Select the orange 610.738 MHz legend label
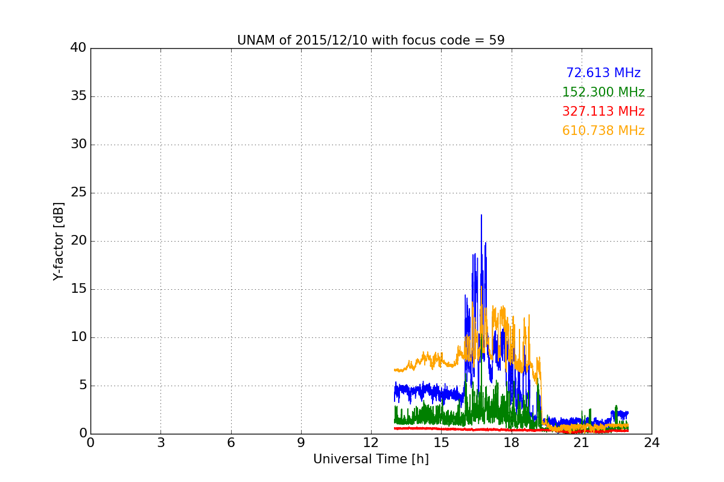 pos(603,131)
